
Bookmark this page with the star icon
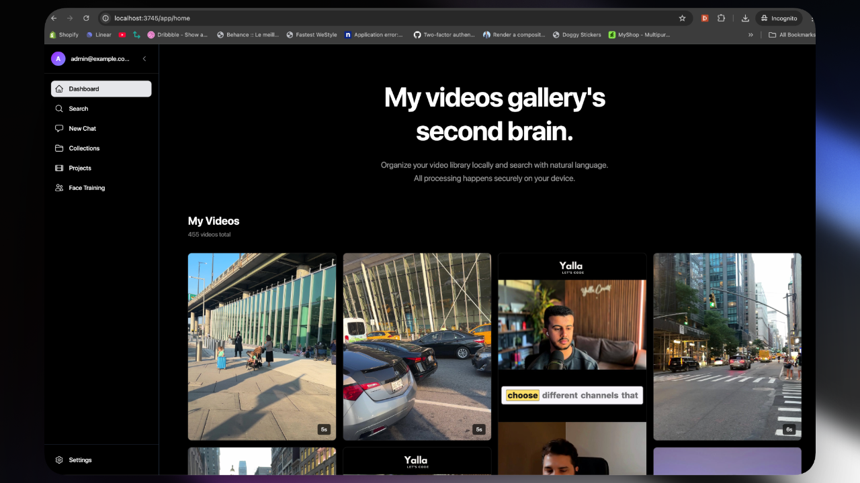(x=683, y=18)
